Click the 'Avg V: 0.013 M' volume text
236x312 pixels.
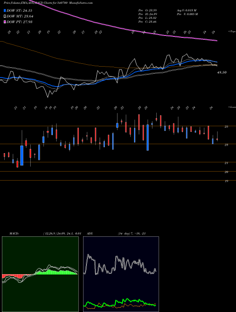click(186, 10)
